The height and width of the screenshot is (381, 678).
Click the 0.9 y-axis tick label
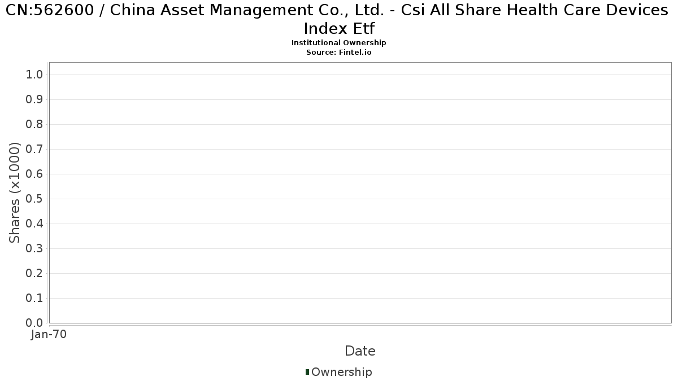(35, 100)
